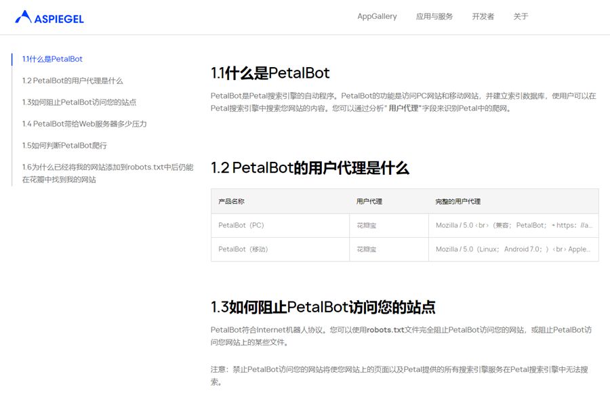The height and width of the screenshot is (395, 610).
Task: Navigate to 1.4 PetalBot带给Web服务器多少压力
Action: pos(84,124)
